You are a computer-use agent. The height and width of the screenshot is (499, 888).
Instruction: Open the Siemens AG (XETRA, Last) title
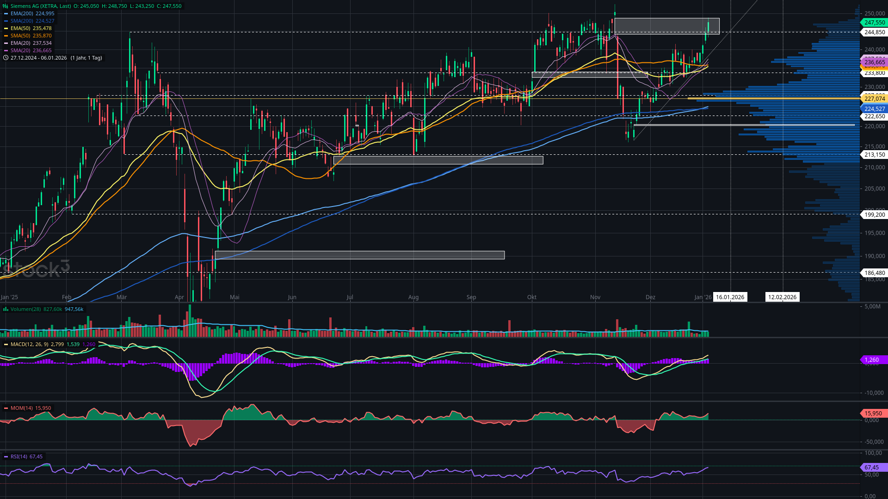point(41,6)
